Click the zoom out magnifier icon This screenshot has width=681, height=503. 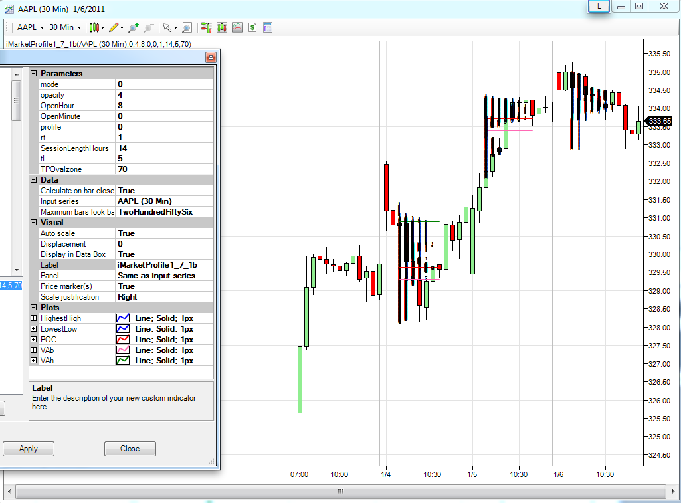149,27
